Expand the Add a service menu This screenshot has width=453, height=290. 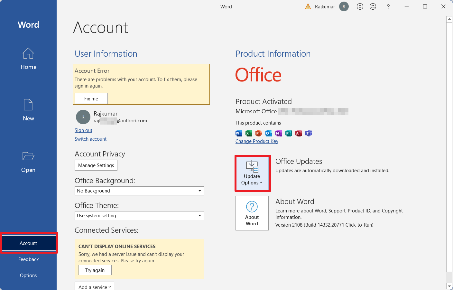(x=95, y=287)
